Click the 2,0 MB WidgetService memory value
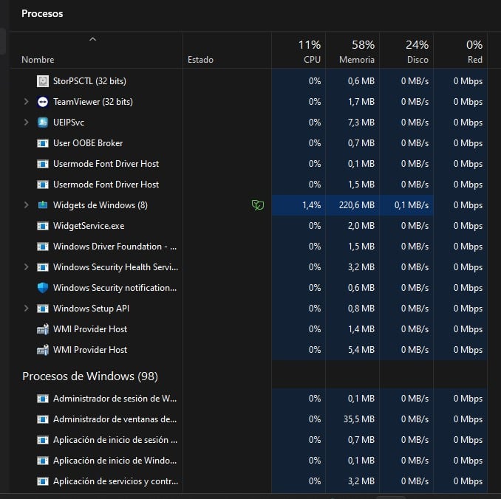 (361, 226)
